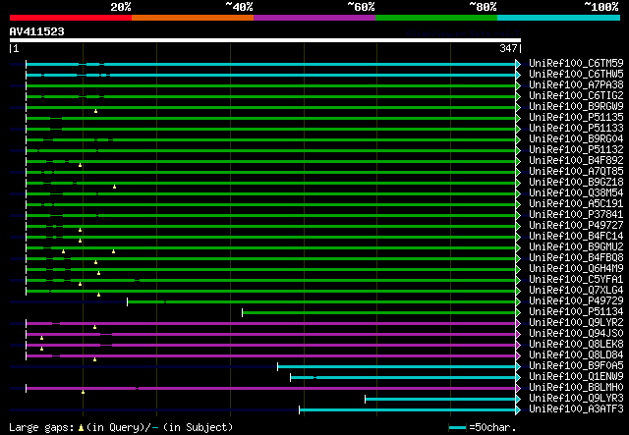Open the UniRef100_A7PA38 hit label
The height and width of the screenshot is (435, 629).
(576, 84)
